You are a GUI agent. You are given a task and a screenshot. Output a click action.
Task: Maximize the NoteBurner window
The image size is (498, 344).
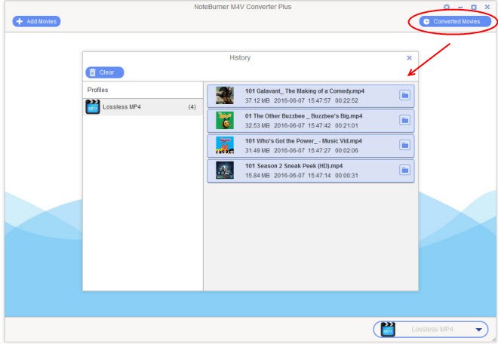474,7
